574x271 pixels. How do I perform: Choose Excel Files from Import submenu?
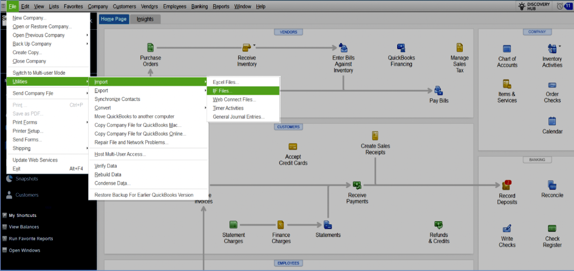226,82
